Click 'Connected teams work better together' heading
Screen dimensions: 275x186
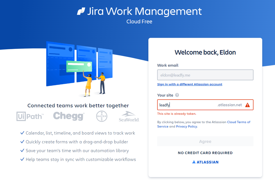tap(78, 106)
